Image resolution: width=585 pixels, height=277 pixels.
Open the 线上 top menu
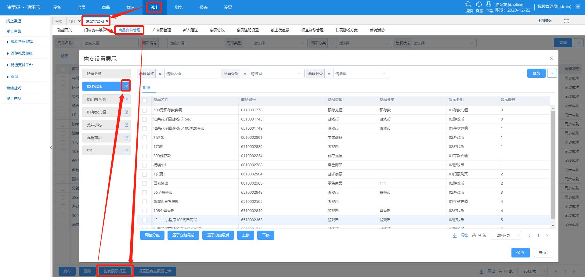tap(154, 7)
